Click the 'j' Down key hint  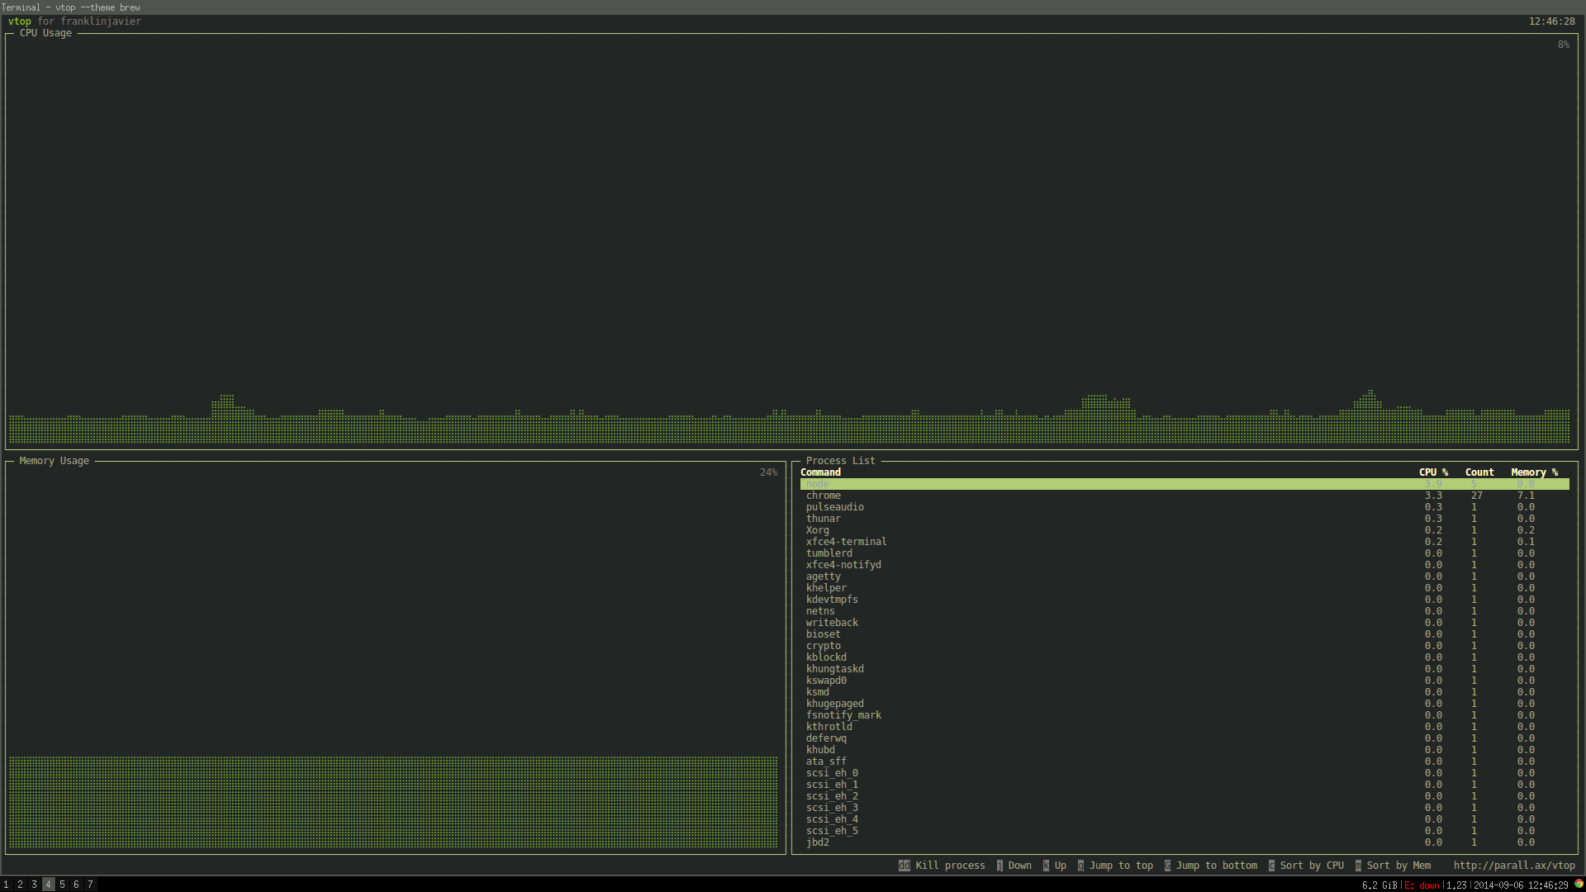point(1000,866)
